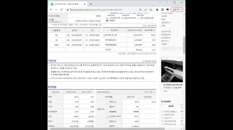The height and width of the screenshot is (130, 233).
Task: View site info via the lock icon
Action: point(68,10)
